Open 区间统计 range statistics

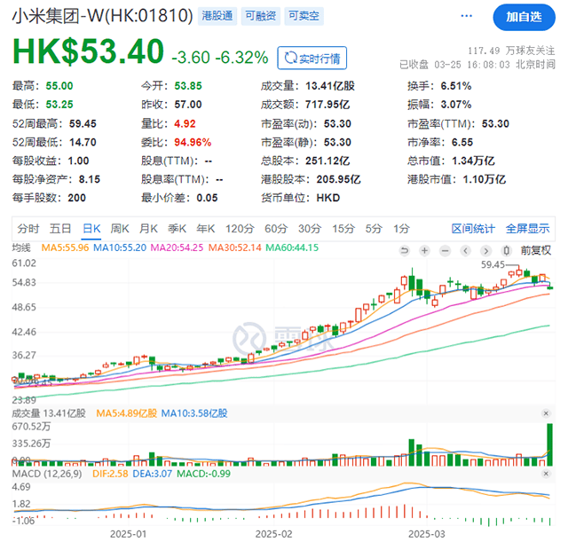473,229
